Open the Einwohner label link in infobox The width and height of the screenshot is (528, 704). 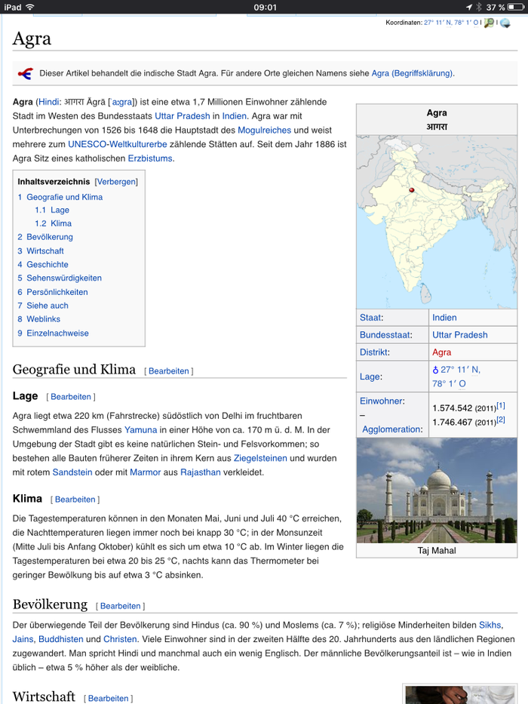tap(381, 401)
